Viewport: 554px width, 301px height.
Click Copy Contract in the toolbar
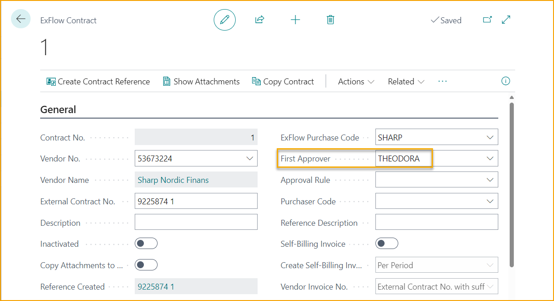tap(283, 81)
